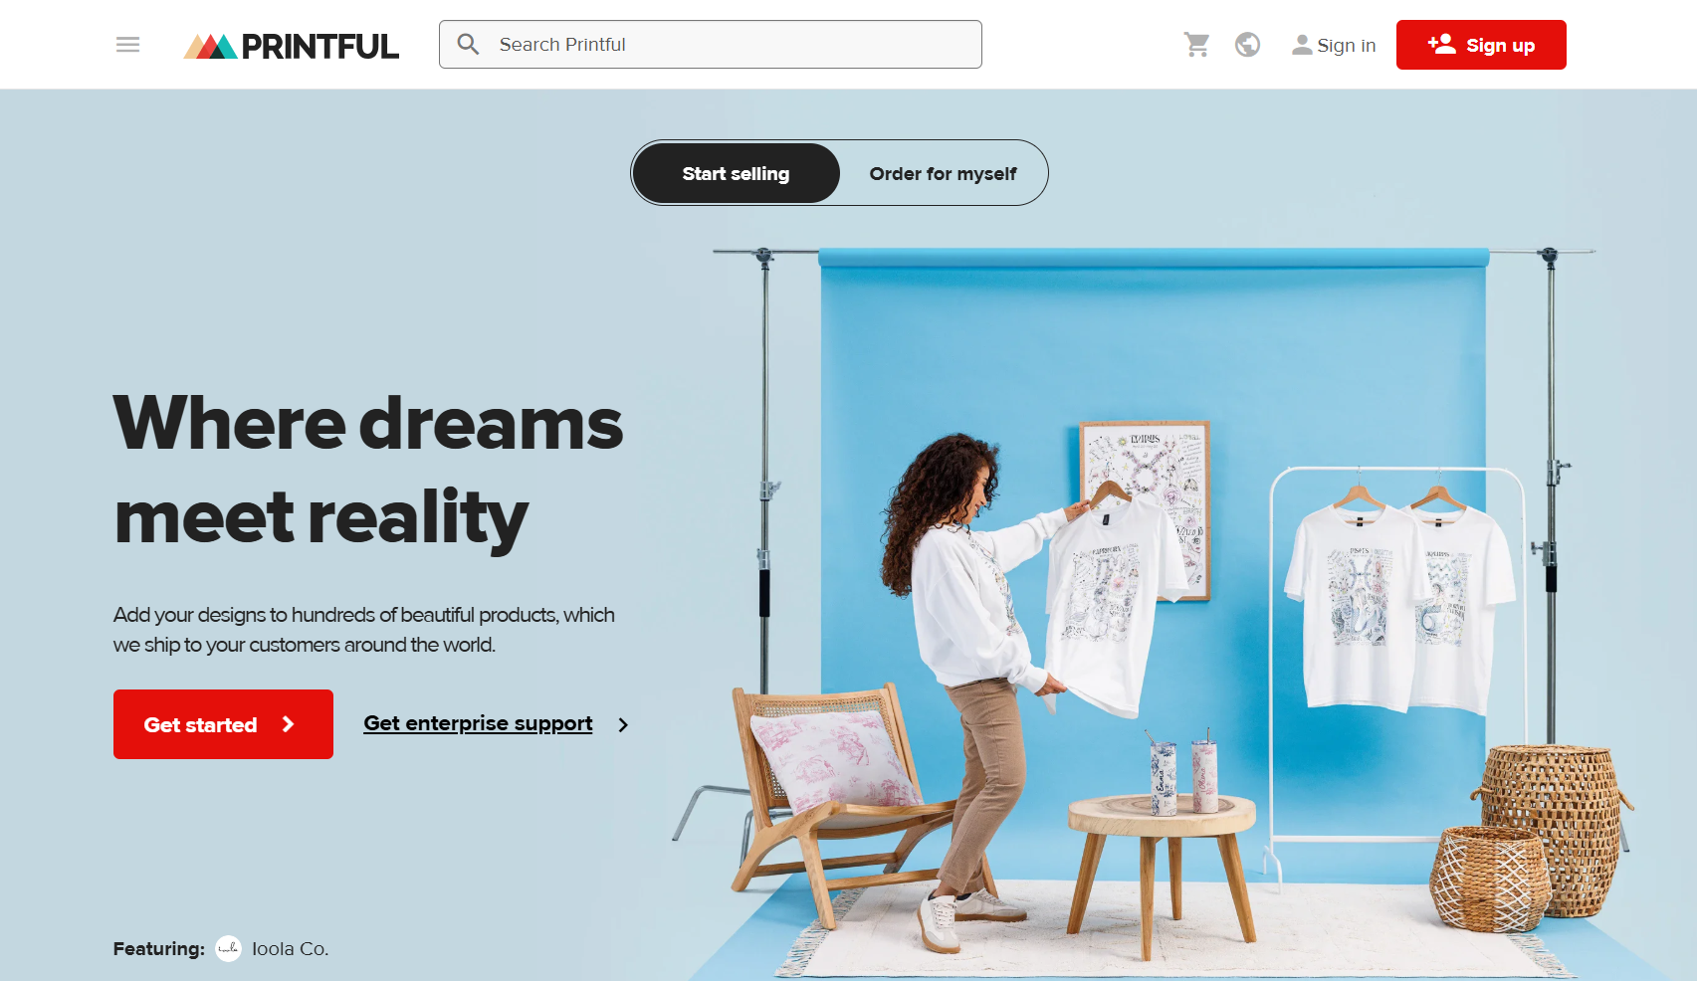The width and height of the screenshot is (1697, 981).
Task: Focus the Search Printful input field
Action: [x=711, y=45]
